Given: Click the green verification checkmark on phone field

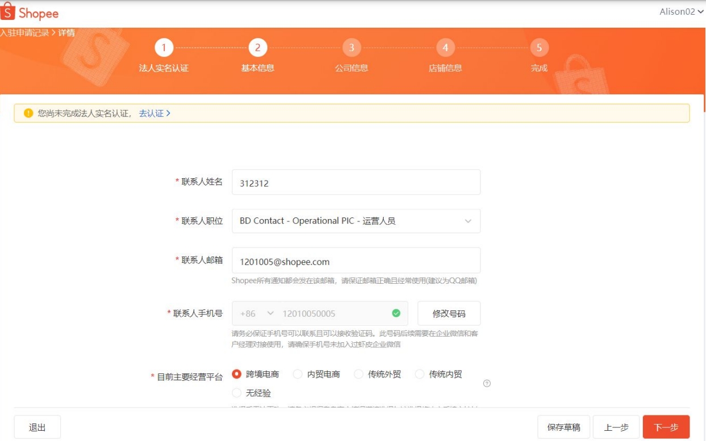Looking at the screenshot, I should pyautogui.click(x=397, y=313).
